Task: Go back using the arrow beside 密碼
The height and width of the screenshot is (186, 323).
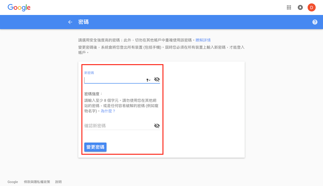Action: point(70,22)
